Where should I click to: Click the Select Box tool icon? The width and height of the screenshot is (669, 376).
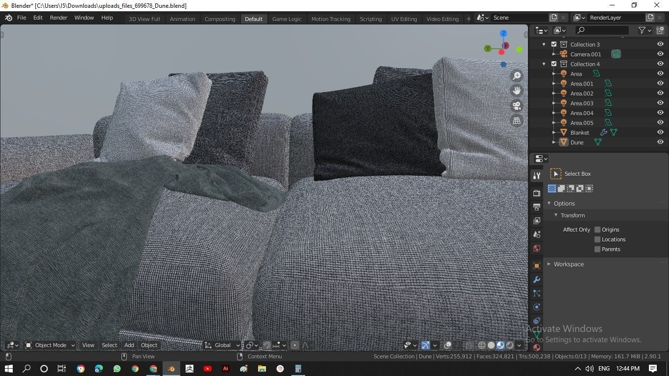pyautogui.click(x=556, y=174)
